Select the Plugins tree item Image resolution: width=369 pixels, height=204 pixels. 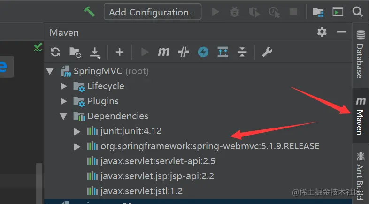103,101
